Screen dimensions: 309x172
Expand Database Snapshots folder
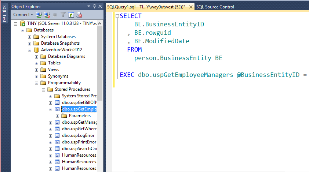pos(30,44)
